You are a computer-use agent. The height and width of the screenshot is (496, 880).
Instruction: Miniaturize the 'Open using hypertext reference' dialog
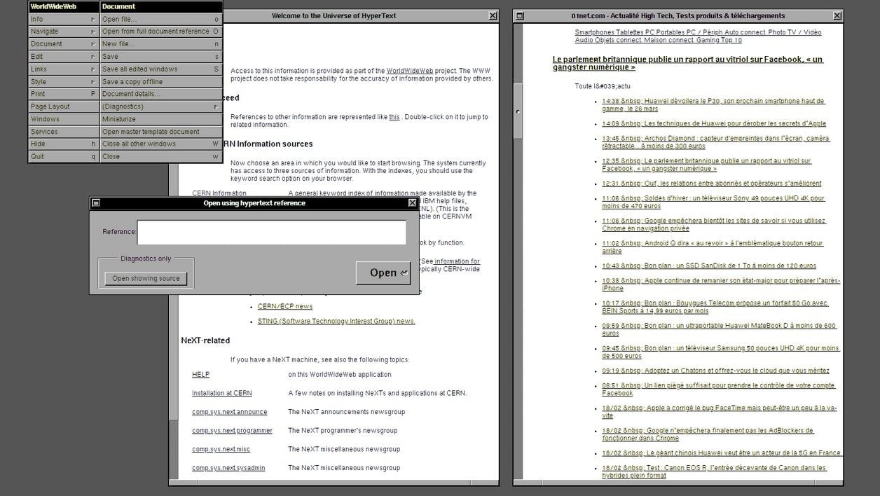(x=96, y=203)
